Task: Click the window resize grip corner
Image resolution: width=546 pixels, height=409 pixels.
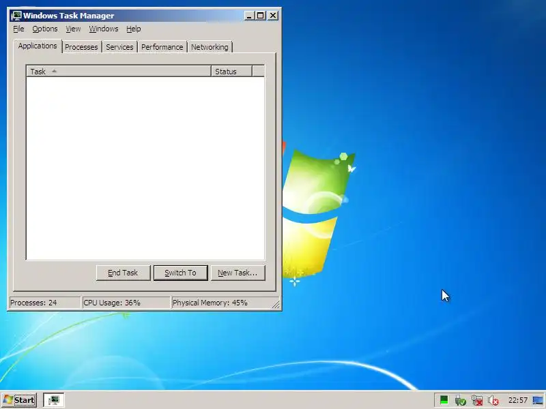Action: tap(276, 304)
